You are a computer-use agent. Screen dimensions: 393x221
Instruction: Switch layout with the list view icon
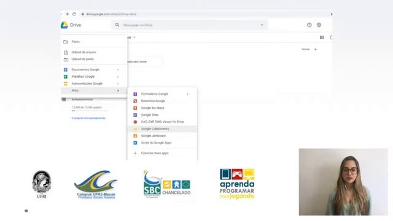click(322, 37)
